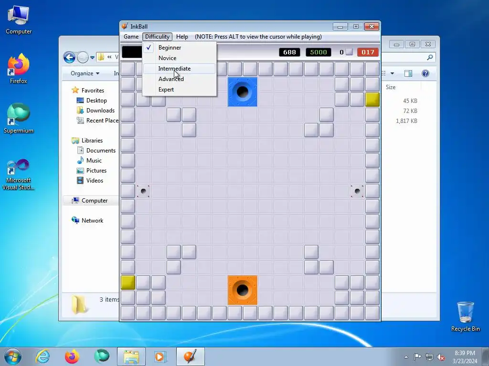The width and height of the screenshot is (489, 366).
Task: Click the ball counter box next to 0
Action: (349, 52)
